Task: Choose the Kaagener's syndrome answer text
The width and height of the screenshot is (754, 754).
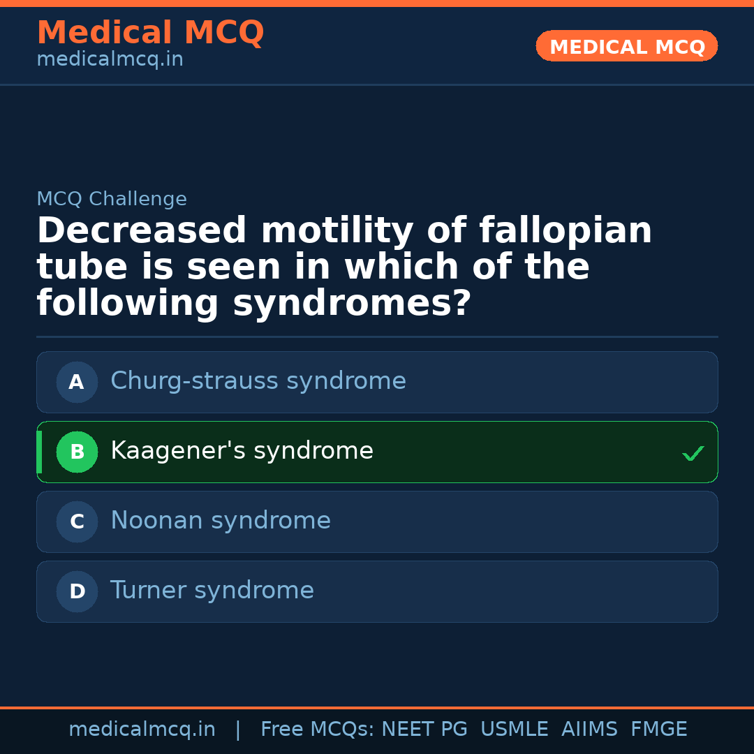Action: [242, 451]
